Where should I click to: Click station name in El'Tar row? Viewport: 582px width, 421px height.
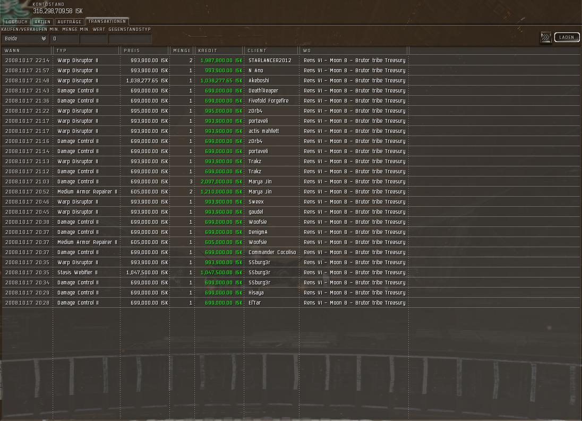tap(355, 303)
